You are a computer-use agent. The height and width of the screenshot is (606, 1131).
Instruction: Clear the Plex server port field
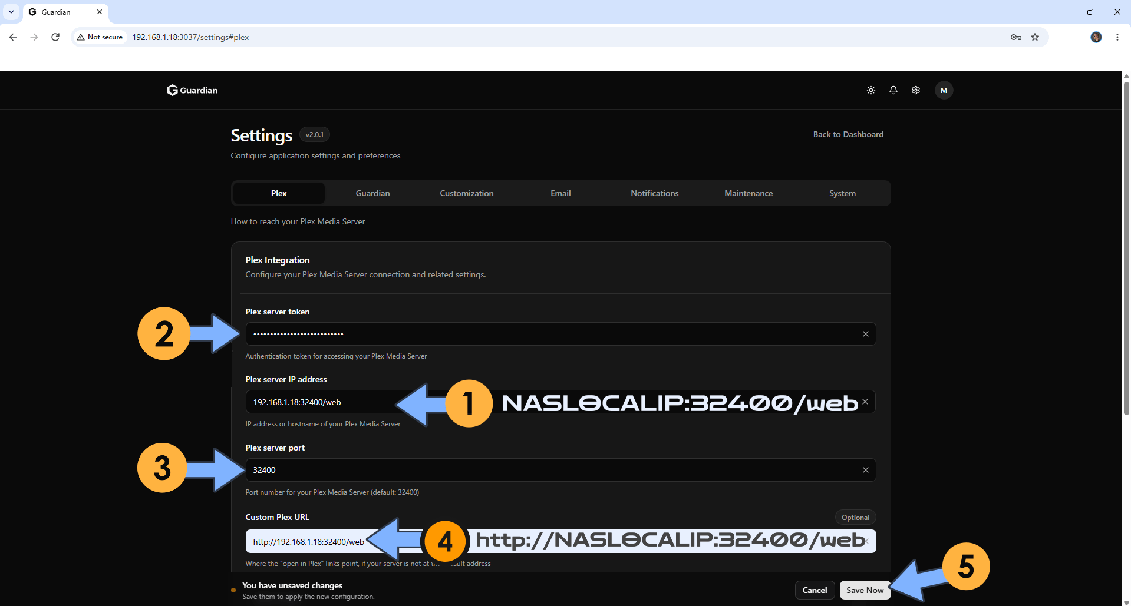(x=866, y=470)
